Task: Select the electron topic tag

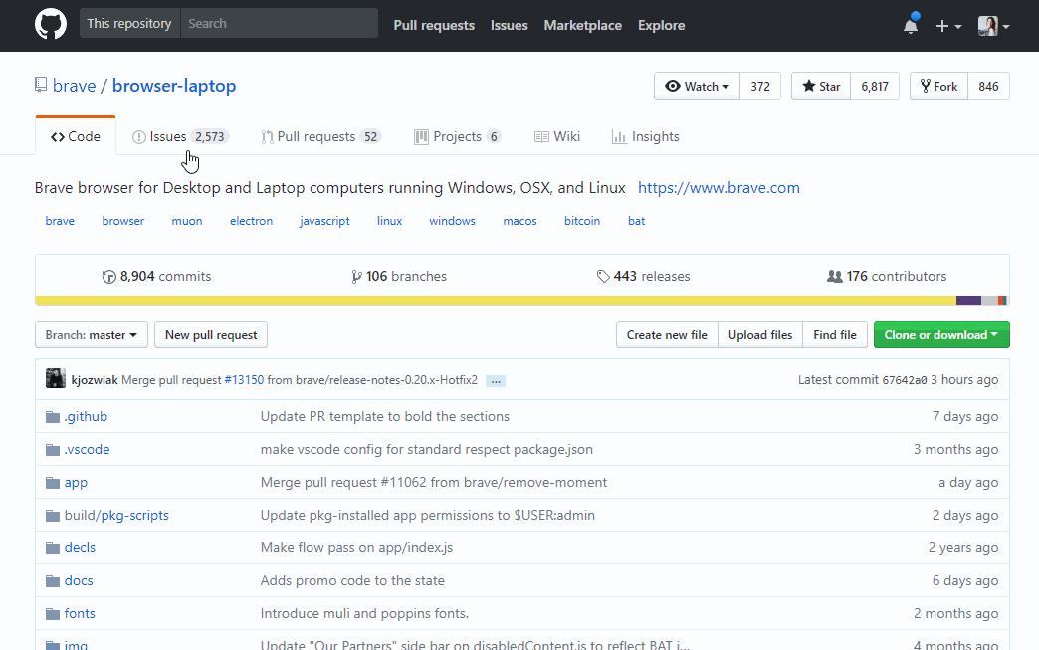Action: pyautogui.click(x=251, y=221)
